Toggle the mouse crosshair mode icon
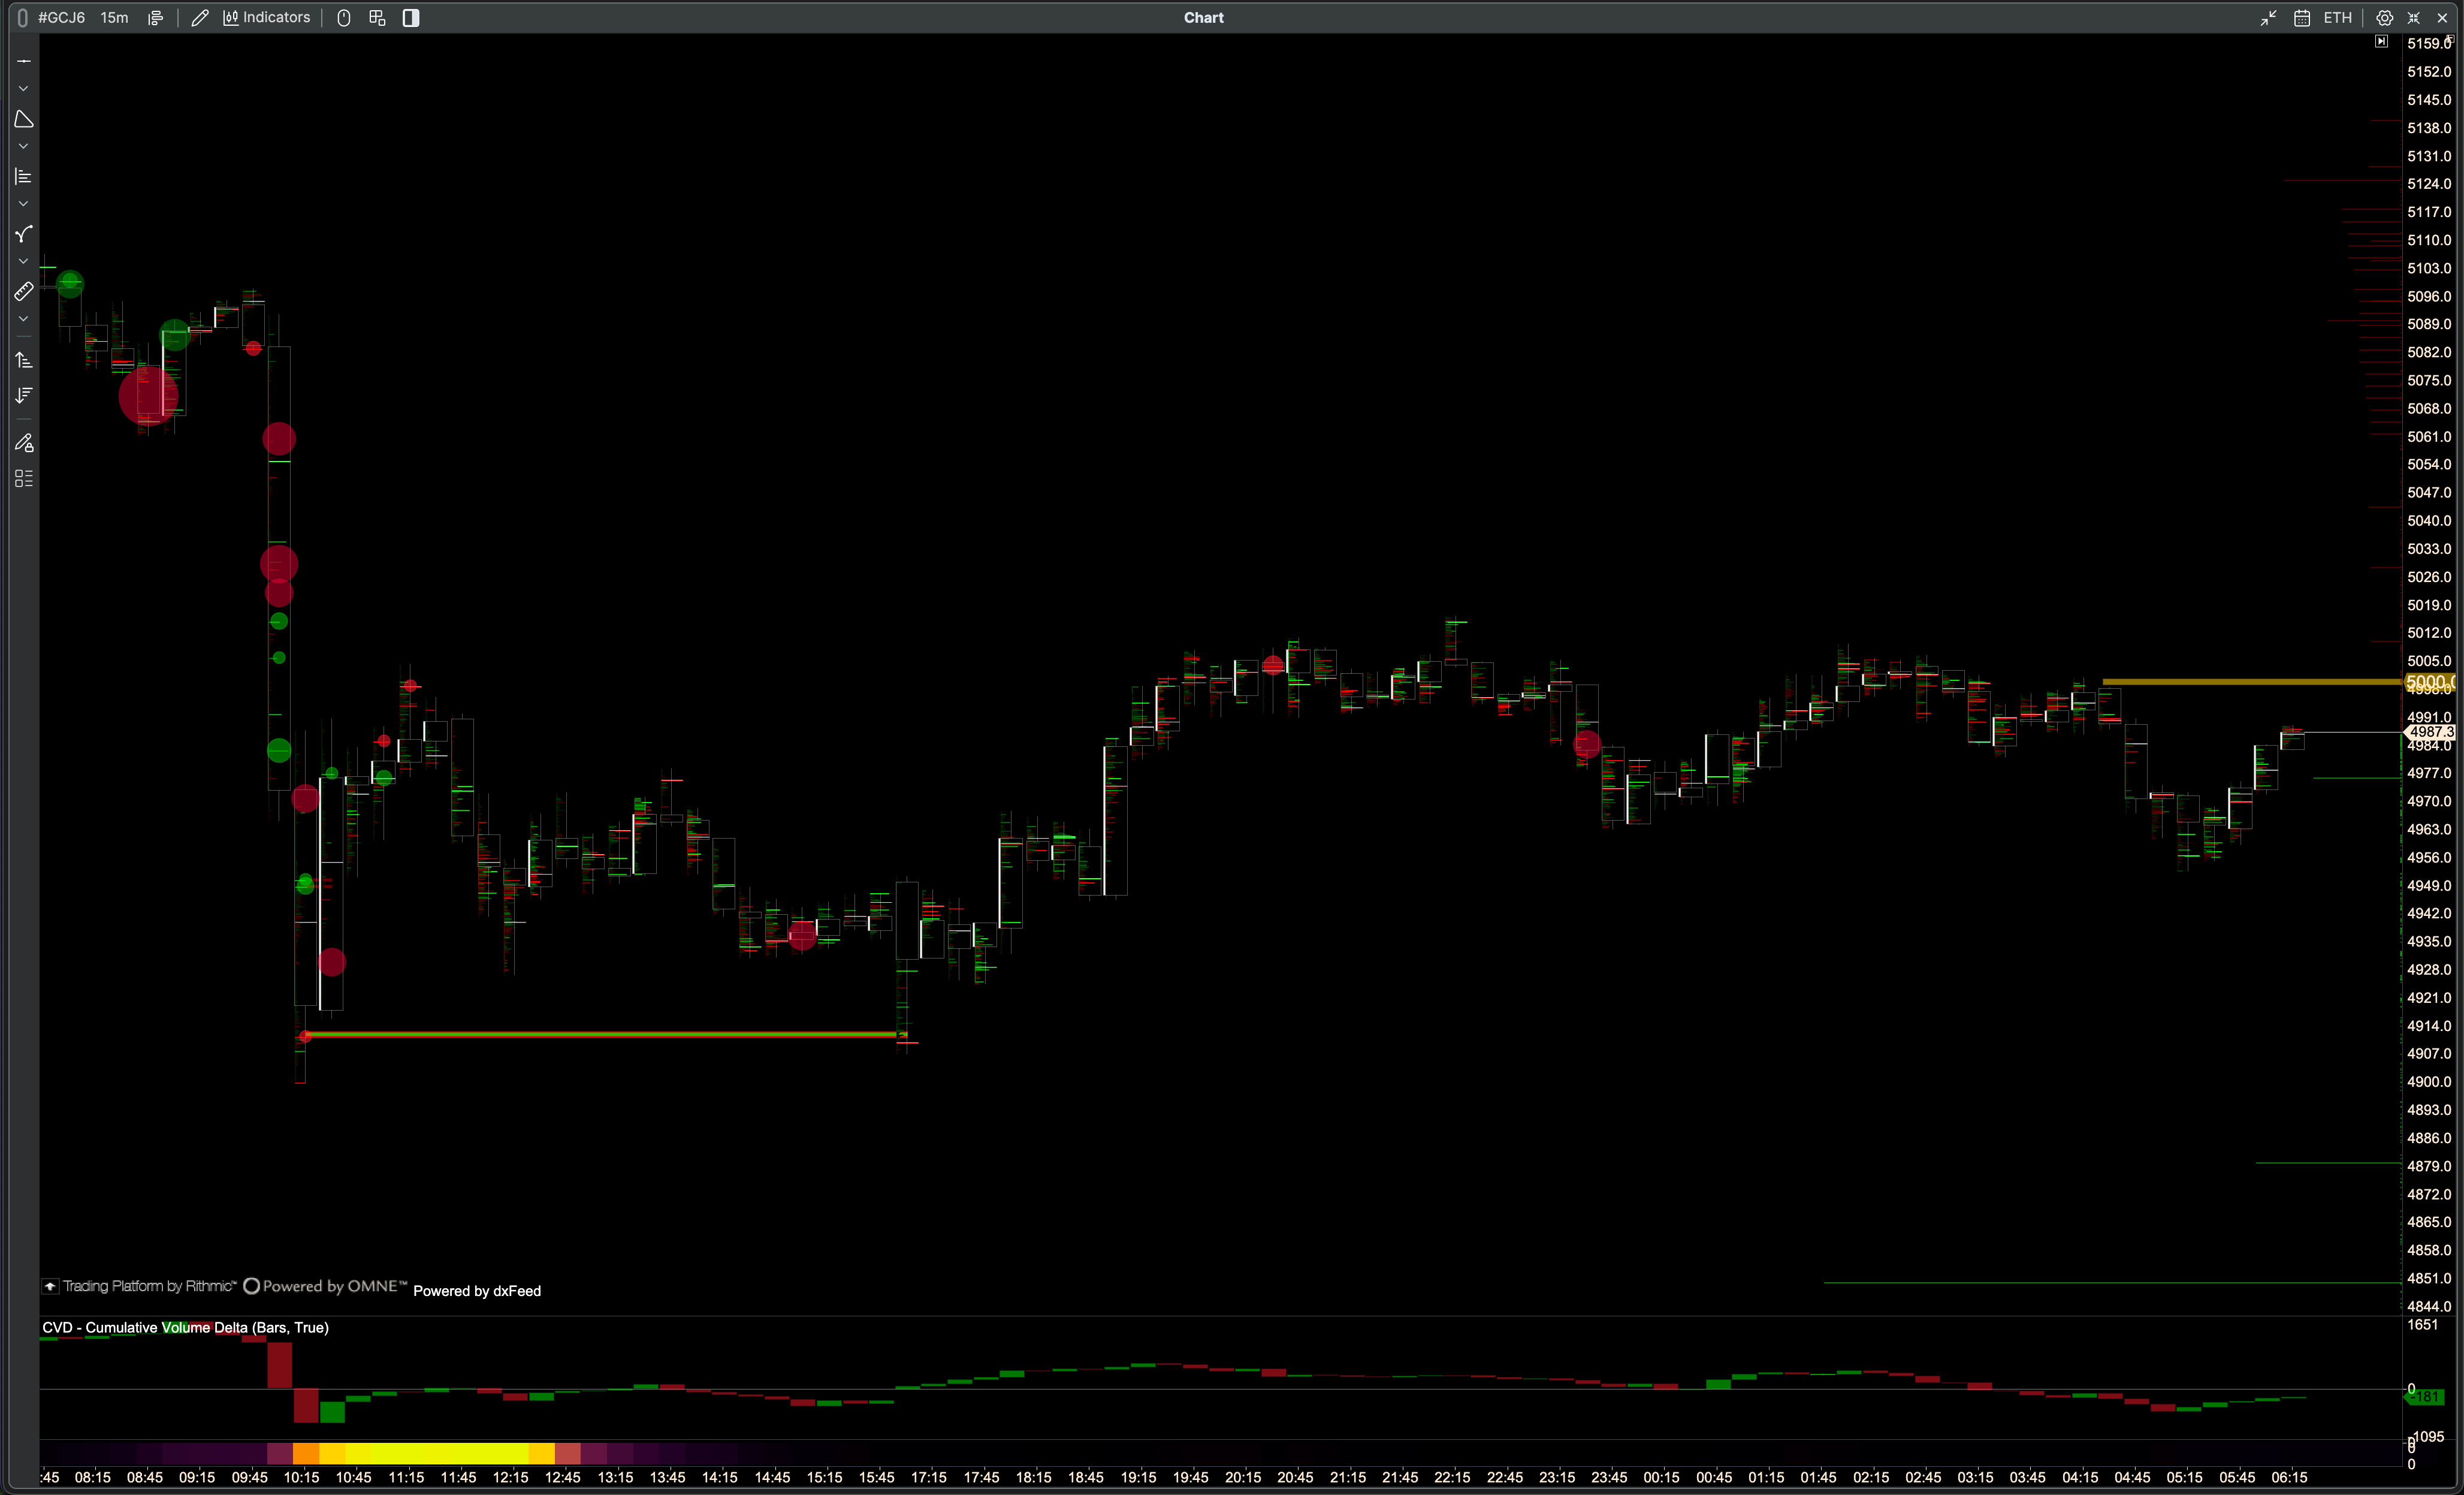 pyautogui.click(x=344, y=18)
